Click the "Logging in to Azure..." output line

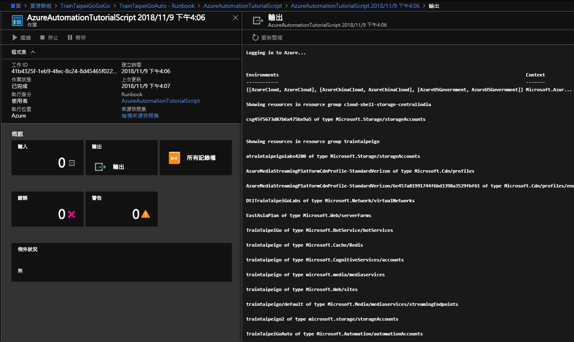[x=276, y=53]
